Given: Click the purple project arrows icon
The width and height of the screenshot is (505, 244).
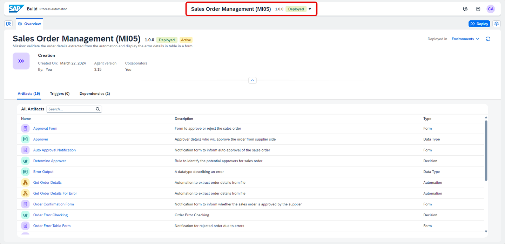Looking at the screenshot, I should pos(21,61).
